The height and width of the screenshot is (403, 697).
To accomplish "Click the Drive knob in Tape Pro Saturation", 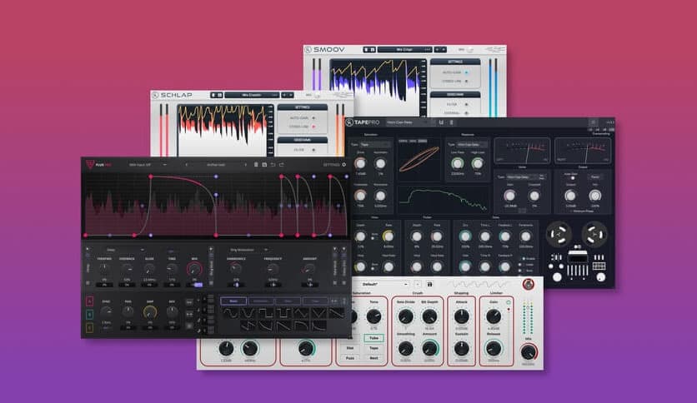I will click(x=360, y=164).
